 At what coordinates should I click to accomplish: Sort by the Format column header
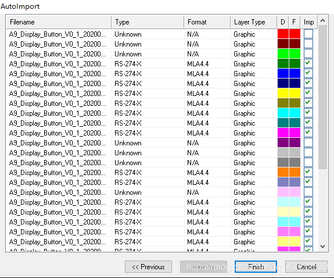click(x=207, y=22)
